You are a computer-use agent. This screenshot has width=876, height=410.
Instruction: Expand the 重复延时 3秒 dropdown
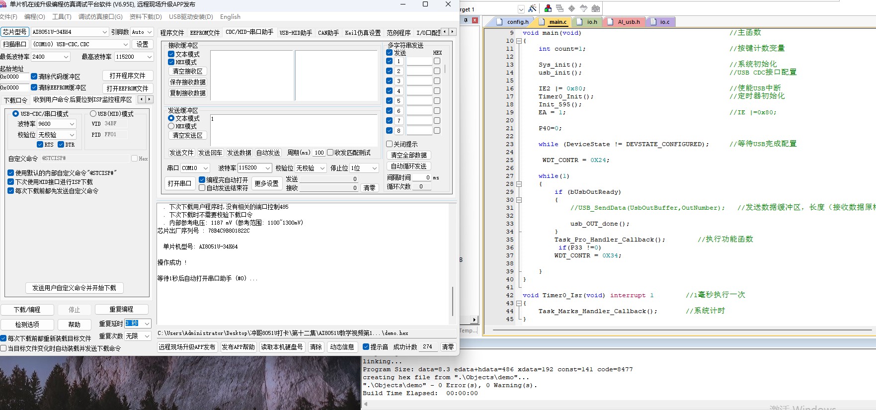tap(147, 324)
